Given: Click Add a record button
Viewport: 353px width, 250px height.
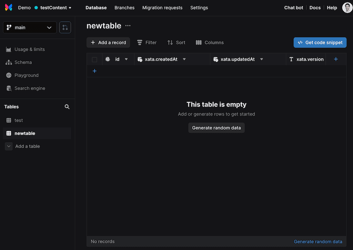Looking at the screenshot, I should (108, 42).
